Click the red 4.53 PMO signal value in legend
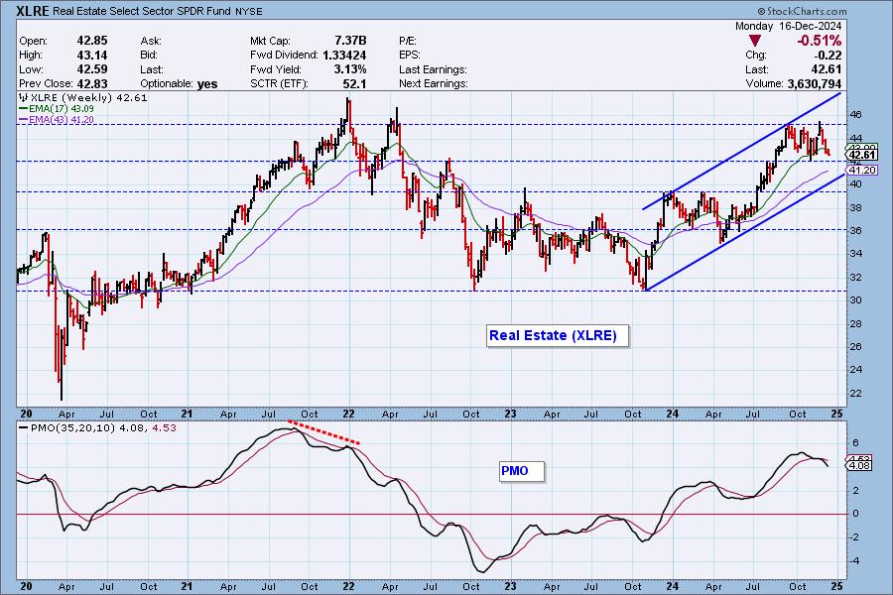This screenshot has height=595, width=893. tap(163, 427)
